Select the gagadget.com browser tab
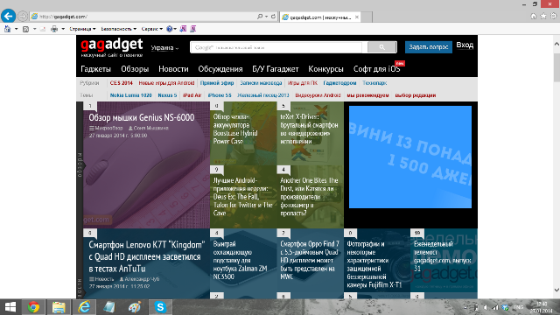This screenshot has width=560, height=315. [x=320, y=17]
